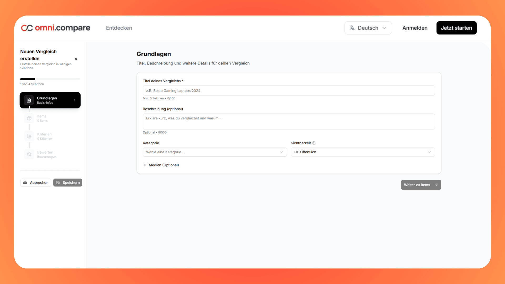Select the Grundlagen document icon in the stepper
Image resolution: width=505 pixels, height=284 pixels.
tap(29, 100)
